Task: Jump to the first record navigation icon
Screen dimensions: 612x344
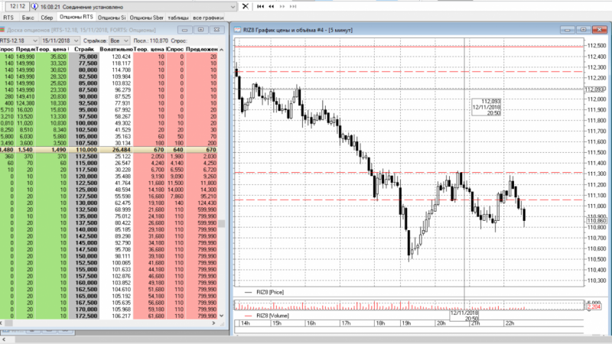Action: (x=261, y=6)
